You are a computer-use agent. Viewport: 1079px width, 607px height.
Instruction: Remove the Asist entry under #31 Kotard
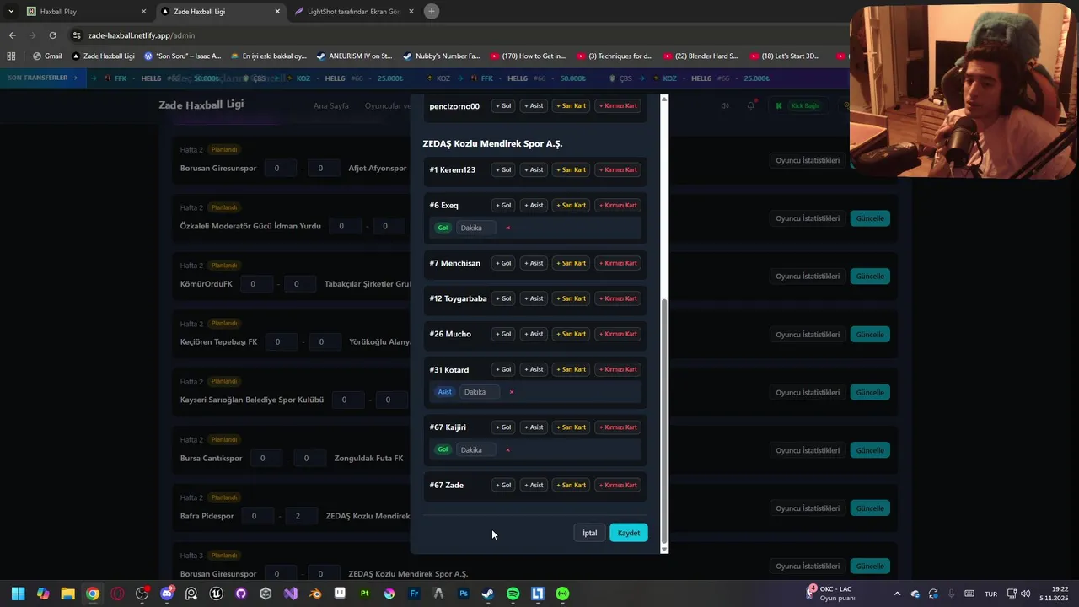511,392
